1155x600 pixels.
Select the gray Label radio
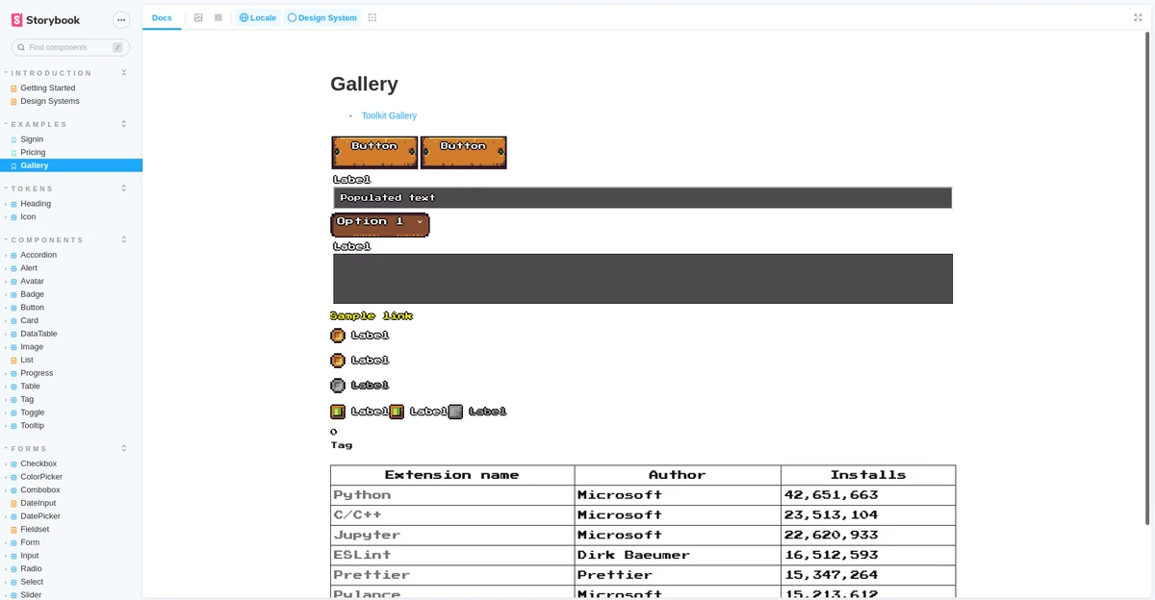click(455, 412)
